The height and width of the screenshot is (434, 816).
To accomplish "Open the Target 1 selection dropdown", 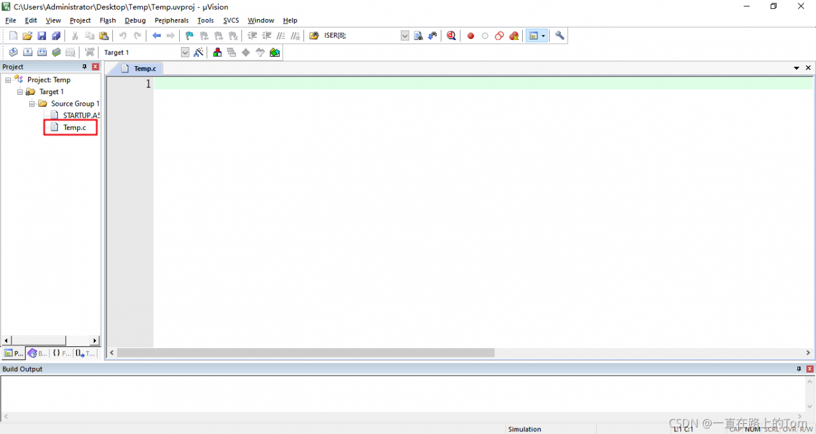I will (185, 53).
